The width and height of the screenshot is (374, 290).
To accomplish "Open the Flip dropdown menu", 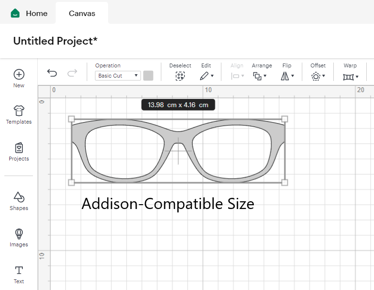I will point(287,76).
